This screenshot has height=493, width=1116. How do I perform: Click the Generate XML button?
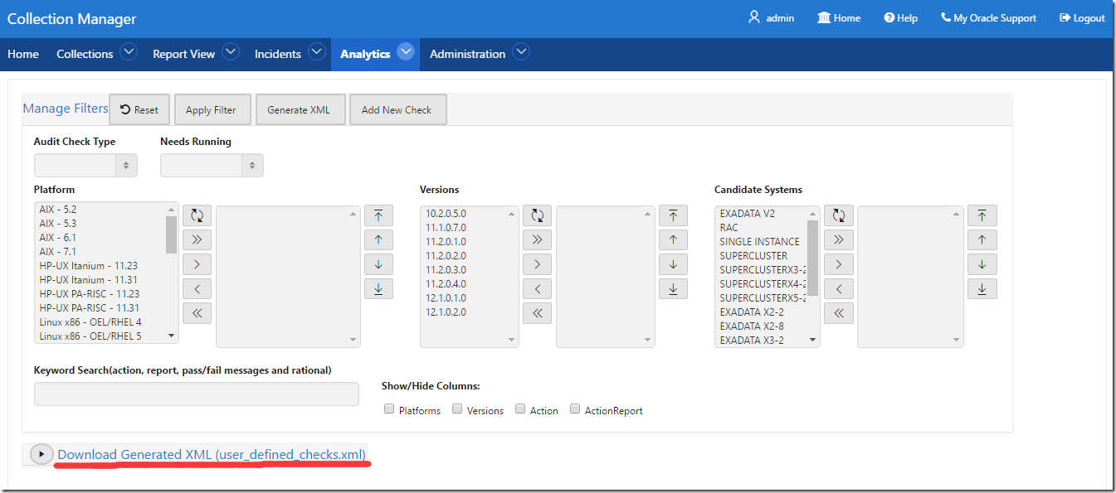pos(299,110)
